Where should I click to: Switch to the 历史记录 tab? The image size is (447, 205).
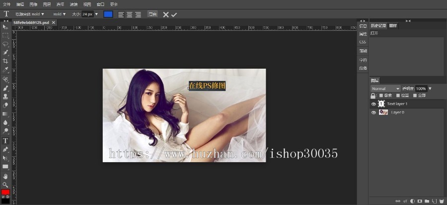[377, 25]
